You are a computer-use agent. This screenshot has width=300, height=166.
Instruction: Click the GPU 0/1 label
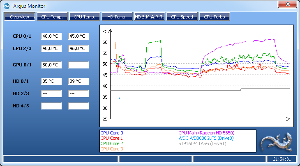click(22, 65)
